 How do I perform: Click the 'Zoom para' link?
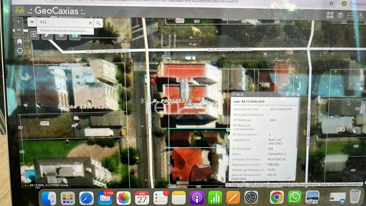click(238, 178)
